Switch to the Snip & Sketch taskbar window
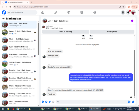The width and height of the screenshot is (139, 111). point(95,109)
